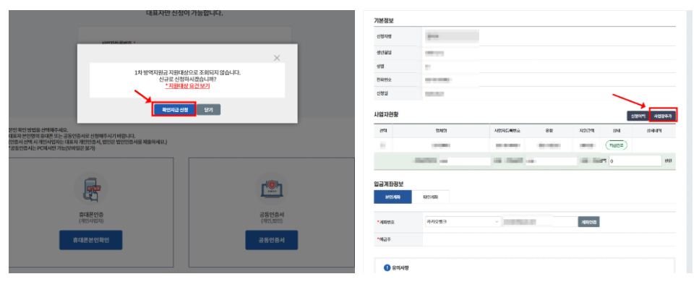Click the account number input beside the bank dropdown

click(x=540, y=221)
